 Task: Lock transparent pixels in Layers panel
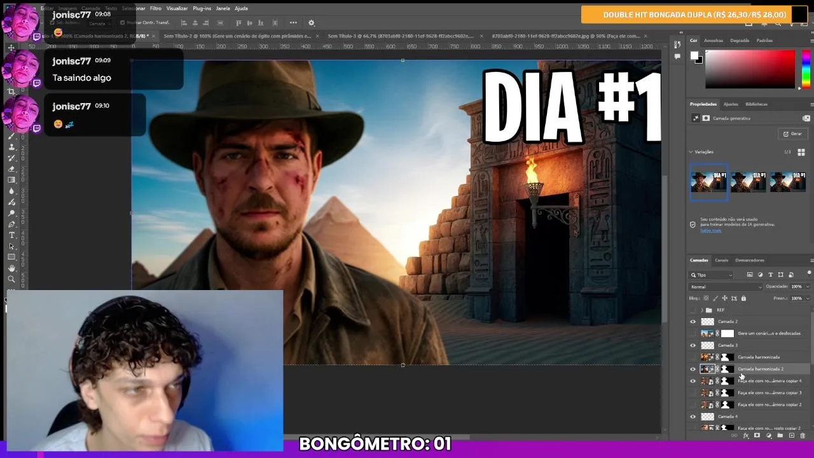(x=706, y=298)
